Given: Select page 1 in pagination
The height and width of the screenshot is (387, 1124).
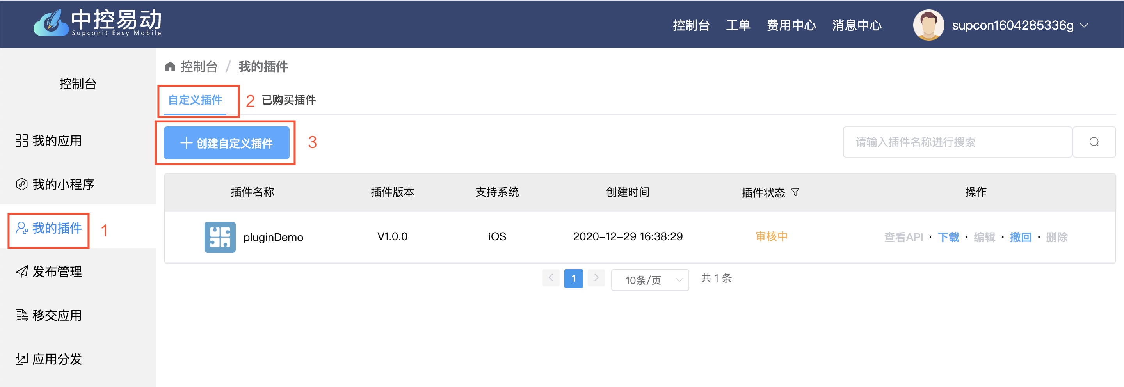Looking at the screenshot, I should pos(573,279).
